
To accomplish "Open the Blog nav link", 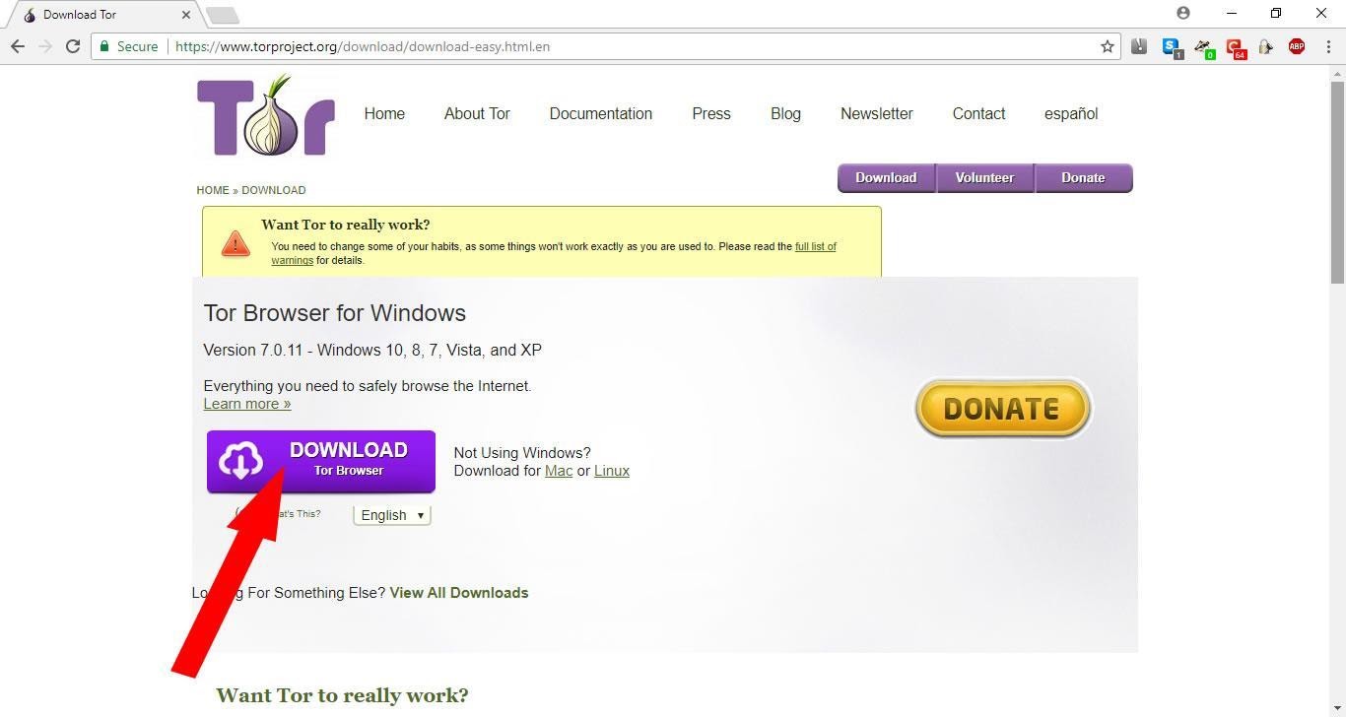I will tap(785, 114).
